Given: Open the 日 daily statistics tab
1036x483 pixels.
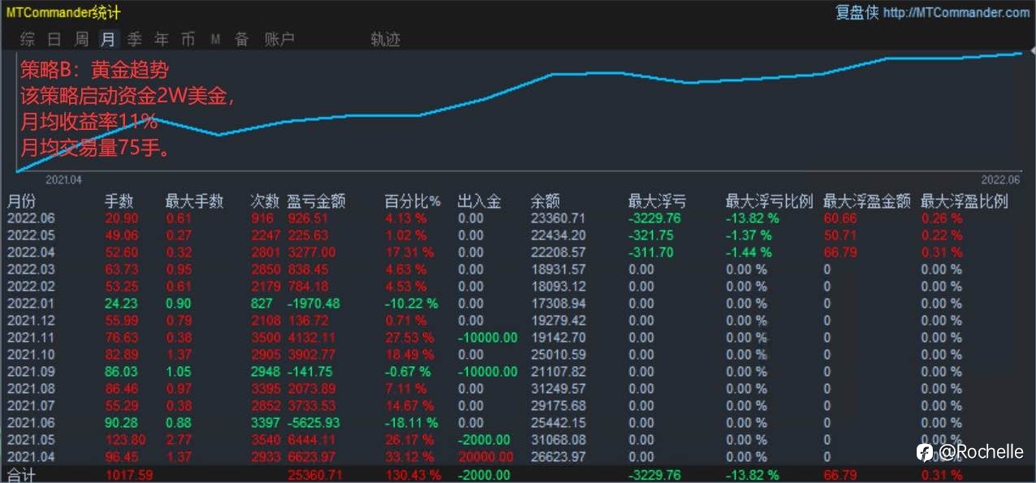Looking at the screenshot, I should (54, 39).
